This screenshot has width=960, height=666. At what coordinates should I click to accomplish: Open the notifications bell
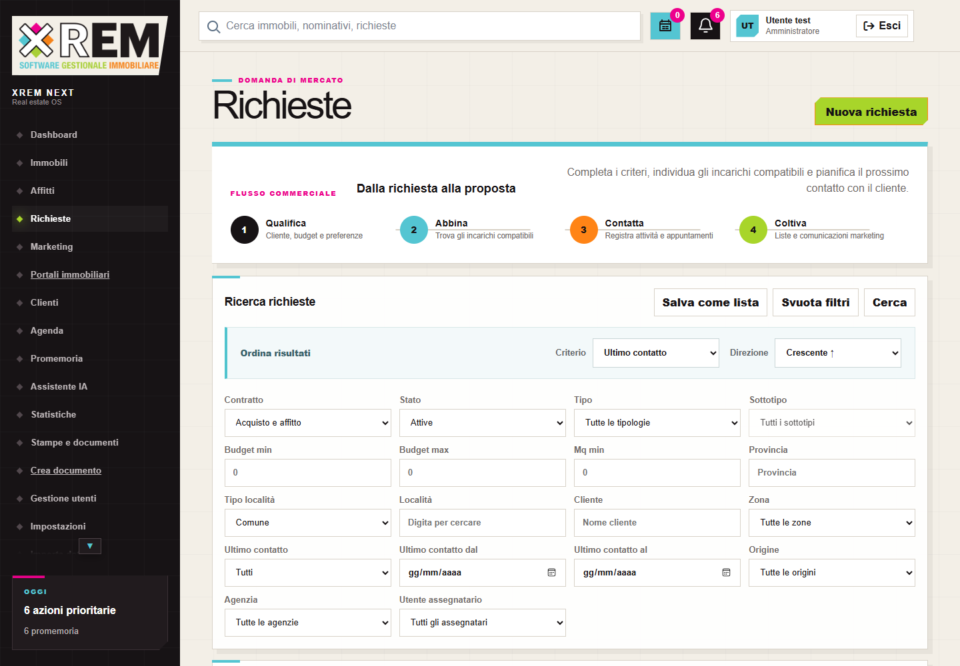coord(705,26)
